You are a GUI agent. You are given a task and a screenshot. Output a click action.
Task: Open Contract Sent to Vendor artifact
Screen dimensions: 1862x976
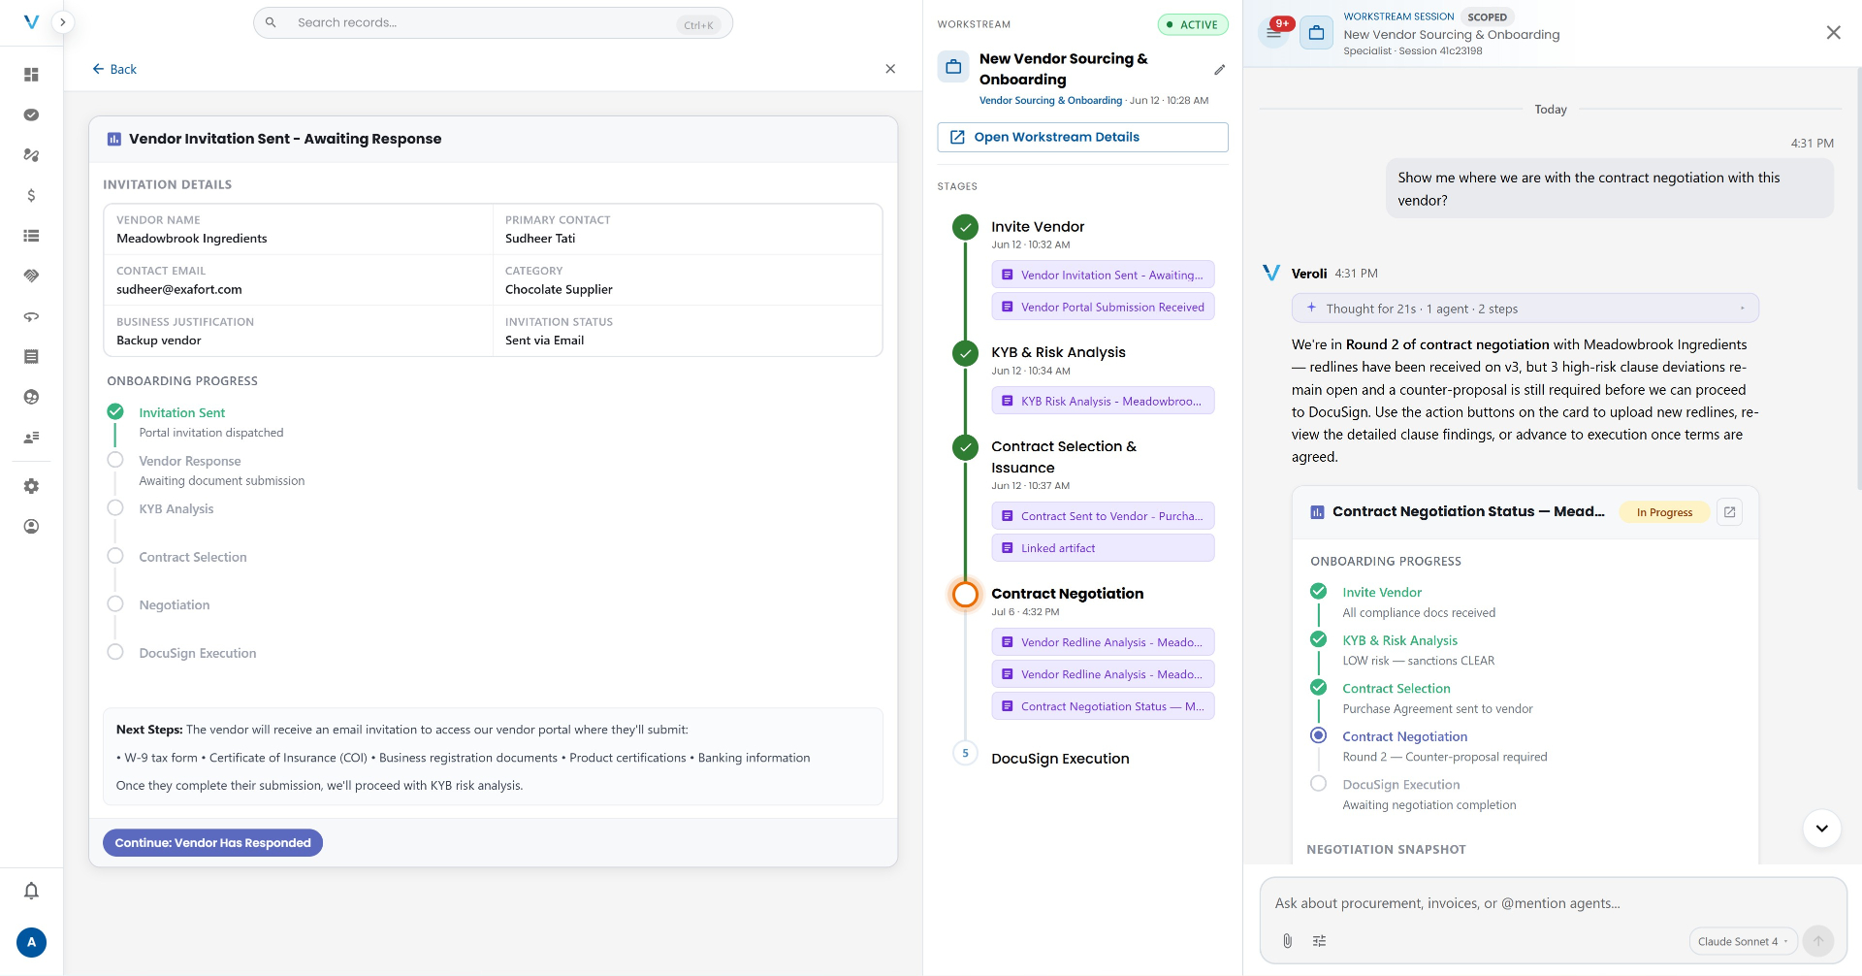pyautogui.click(x=1103, y=516)
